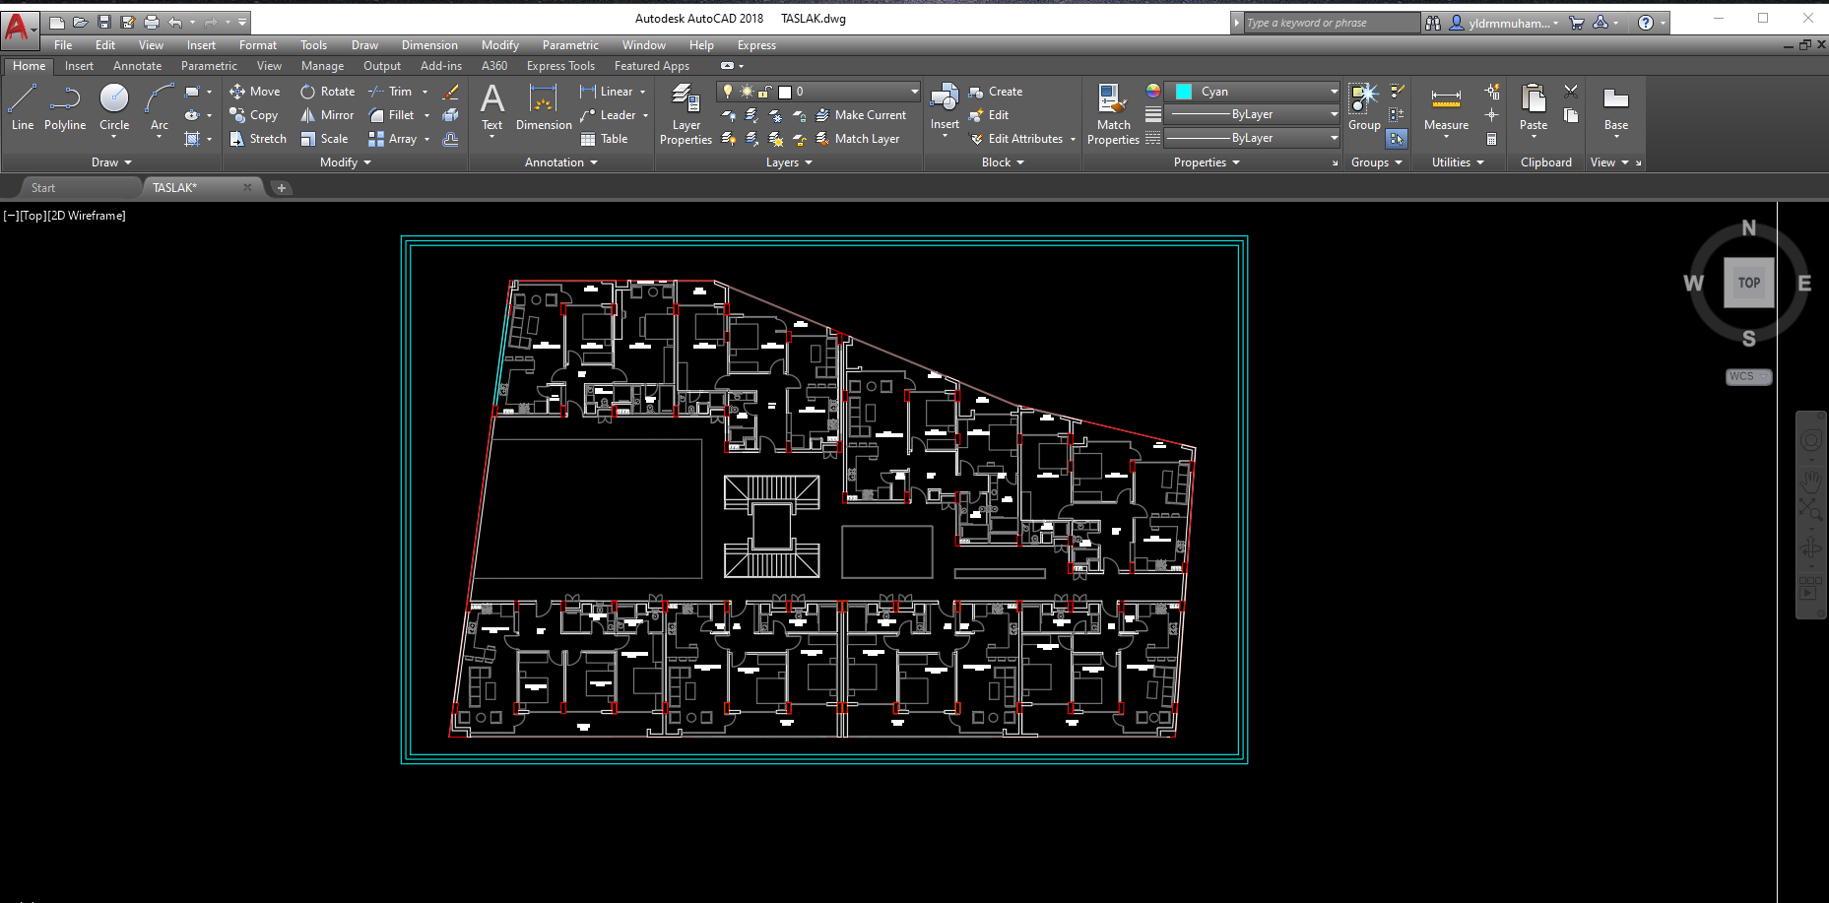Open Layer Properties manager
Screen dimensions: 1829x903
pyautogui.click(x=686, y=113)
